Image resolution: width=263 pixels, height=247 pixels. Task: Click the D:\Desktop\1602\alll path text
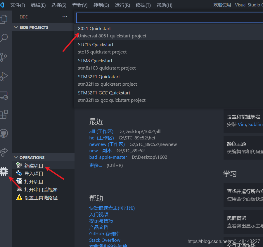pyautogui.click(x=140, y=131)
